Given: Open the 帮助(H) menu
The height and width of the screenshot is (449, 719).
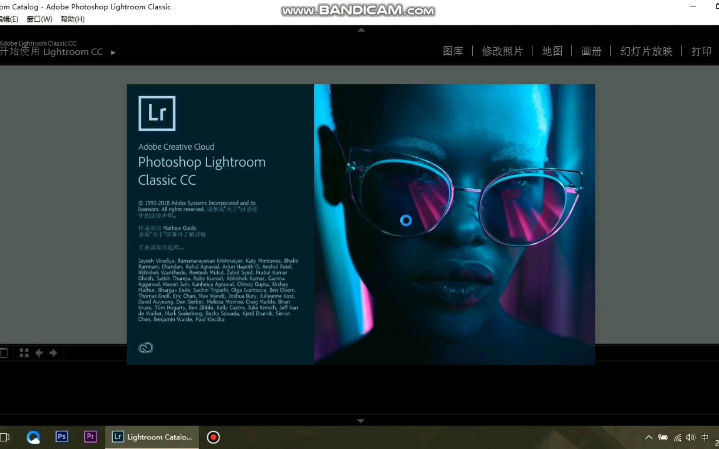Looking at the screenshot, I should coord(72,19).
